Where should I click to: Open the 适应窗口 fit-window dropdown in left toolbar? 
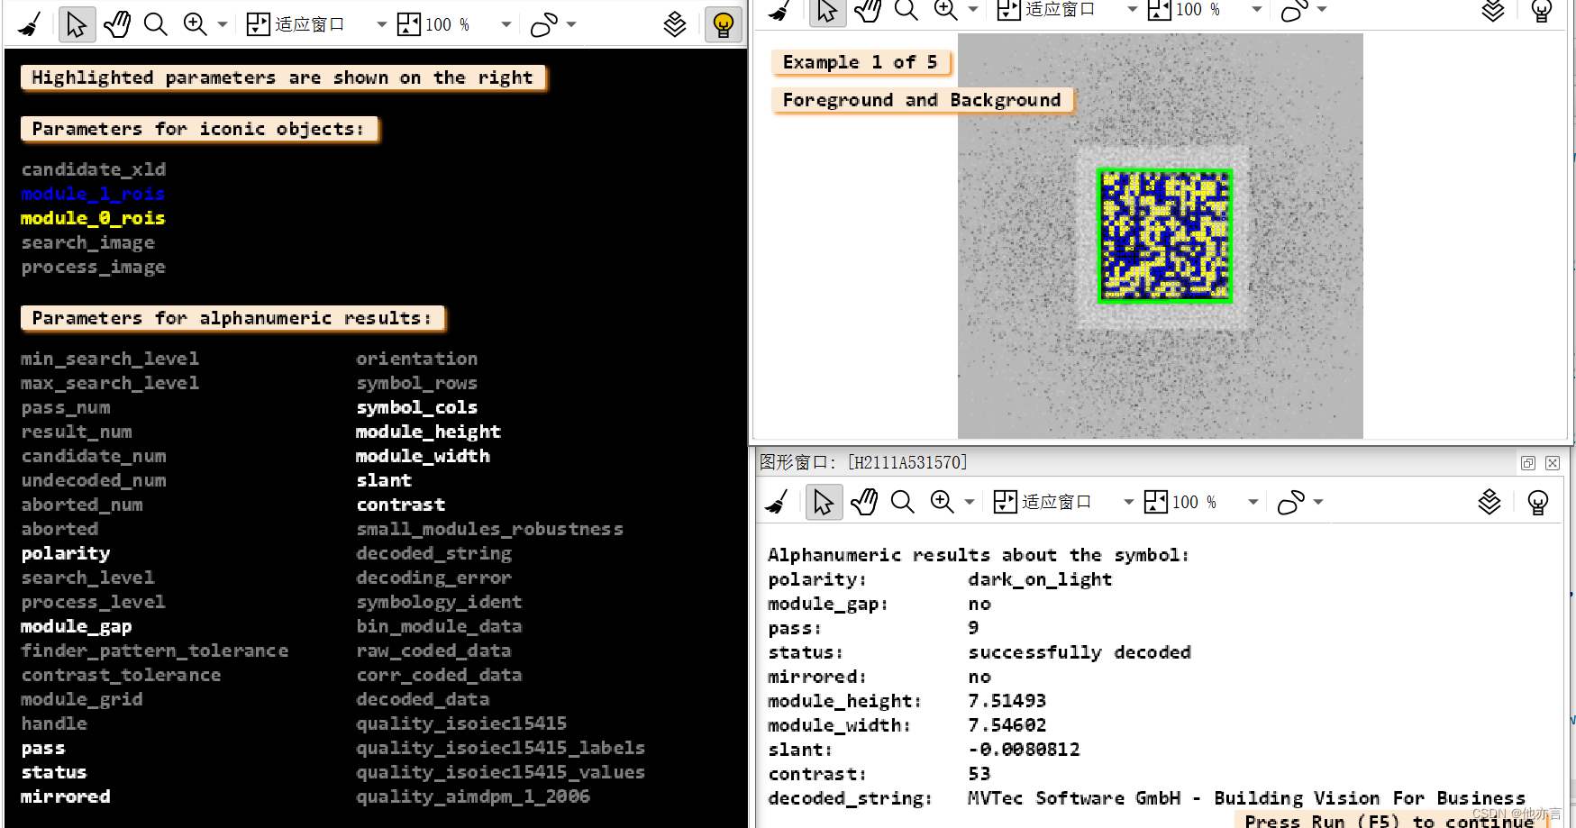(x=381, y=24)
